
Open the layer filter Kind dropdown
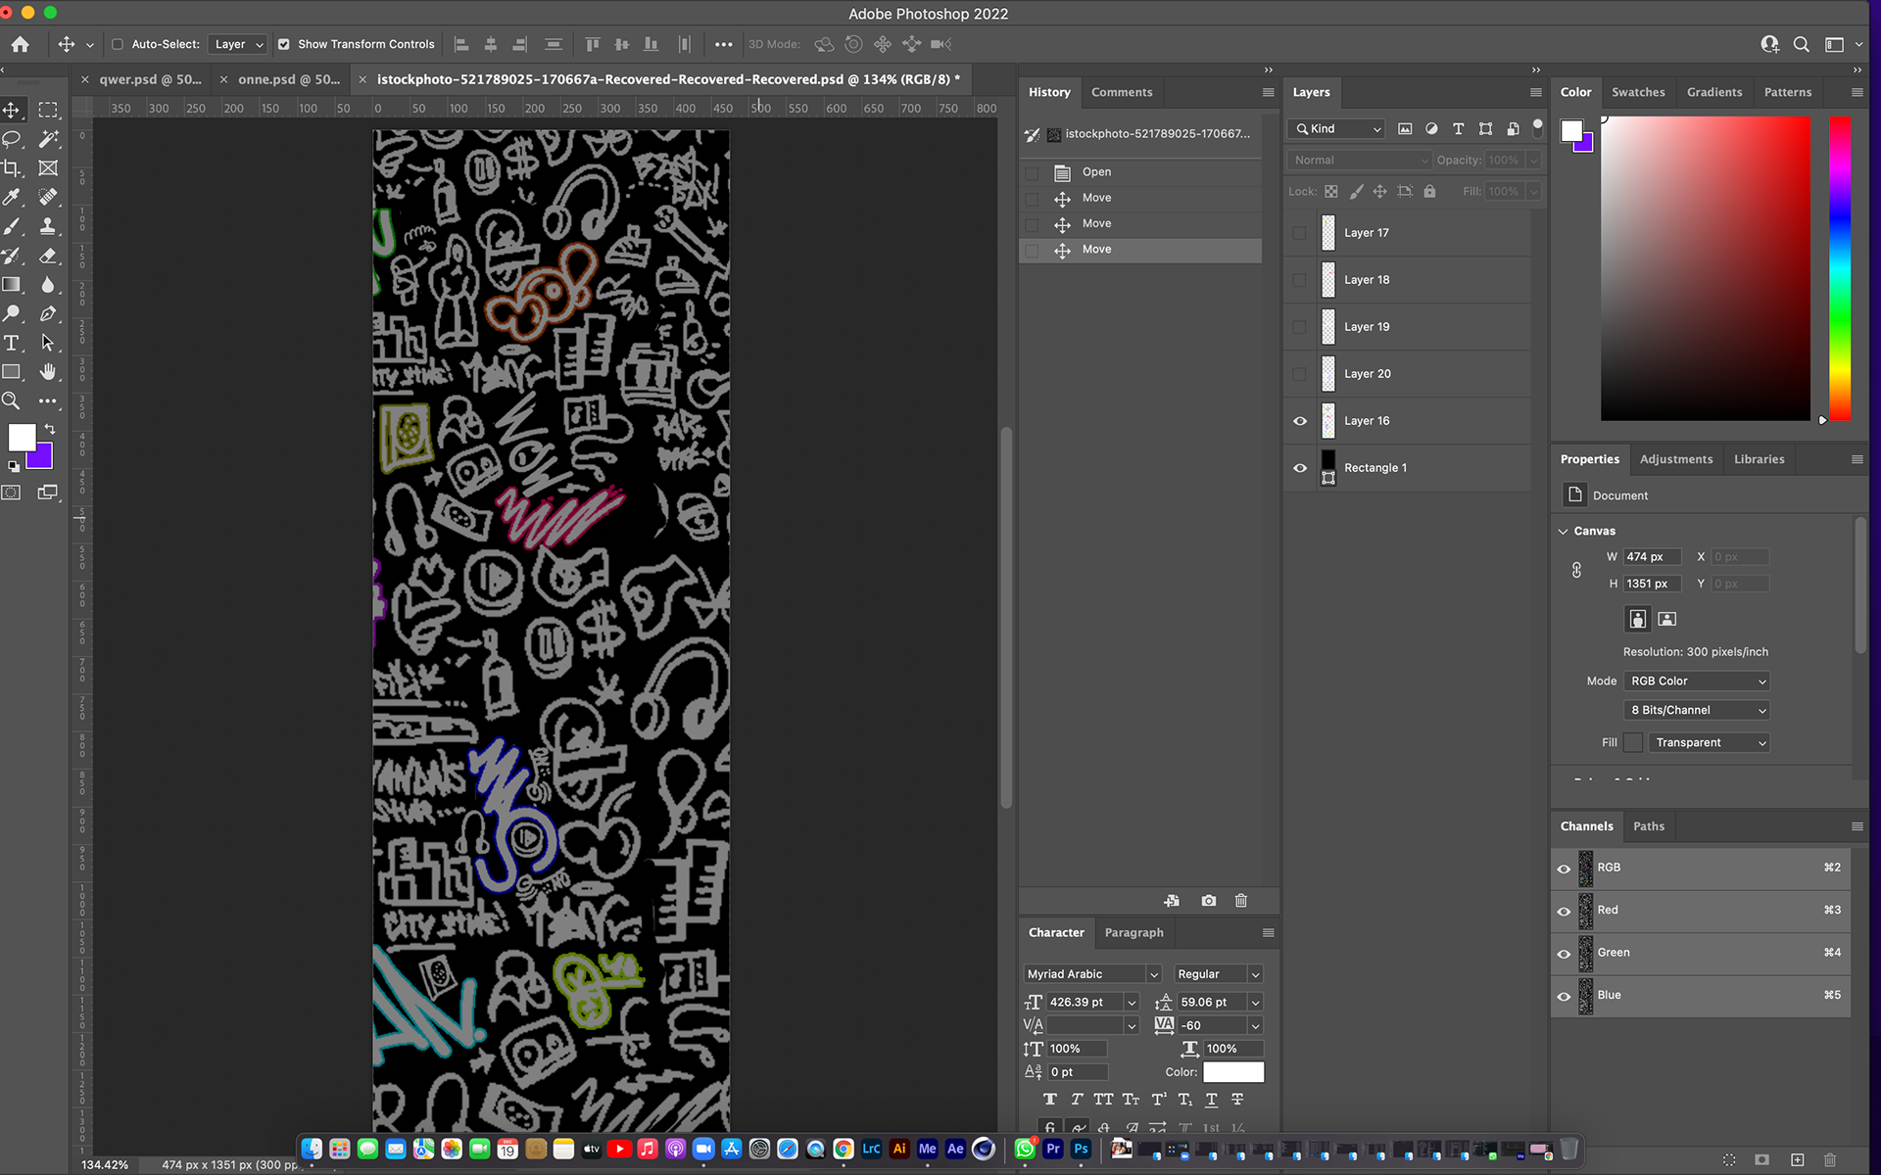point(1337,129)
